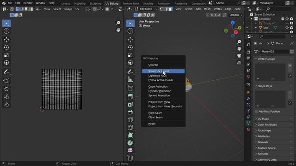Choose Project from View (Bounds)
The width and height of the screenshot is (296, 166).
pos(163,107)
